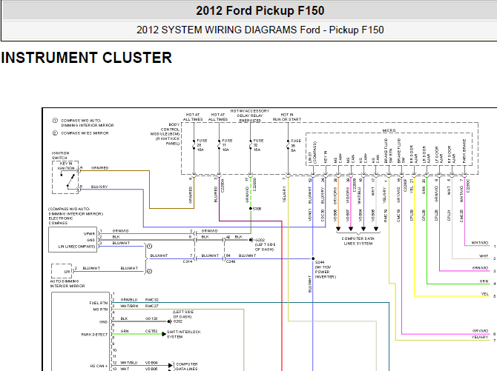
Task: Click the 'GD123' circuit label
Action: (151, 318)
